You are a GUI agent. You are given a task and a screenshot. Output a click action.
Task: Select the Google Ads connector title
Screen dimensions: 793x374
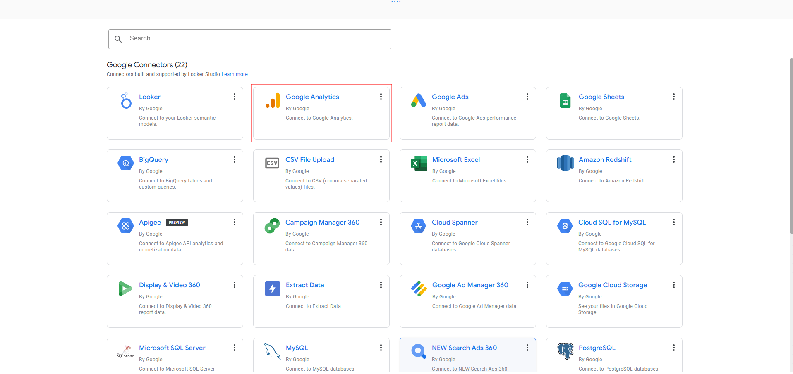pos(450,97)
